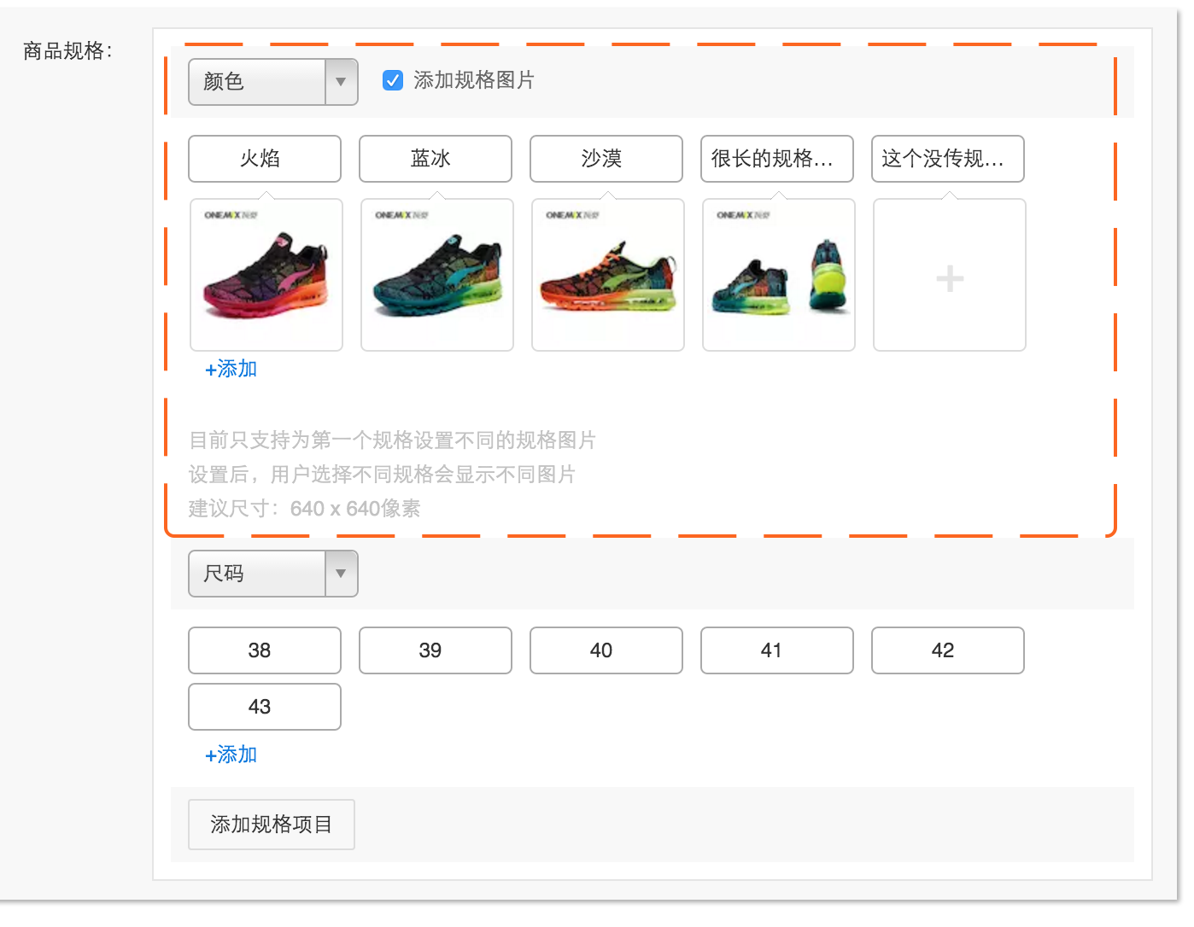Image resolution: width=1194 pixels, height=927 pixels.
Task: Select the 蓝冰 spec value
Action: [x=436, y=159]
